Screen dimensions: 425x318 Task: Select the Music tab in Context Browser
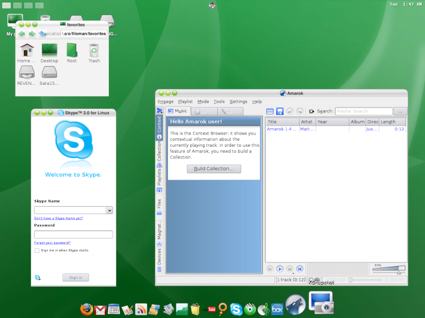[178, 111]
